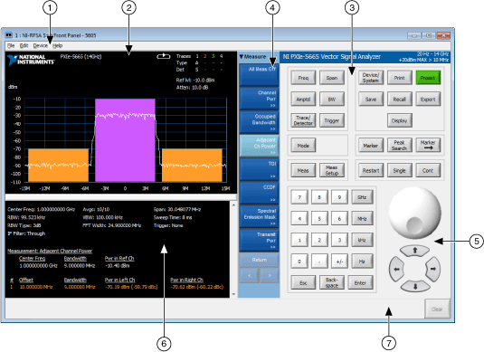Click the down arrow navigation key
Viewport: 484px width, 352px height.
click(415, 286)
